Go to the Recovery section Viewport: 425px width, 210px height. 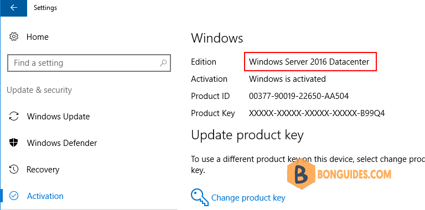pyautogui.click(x=43, y=170)
